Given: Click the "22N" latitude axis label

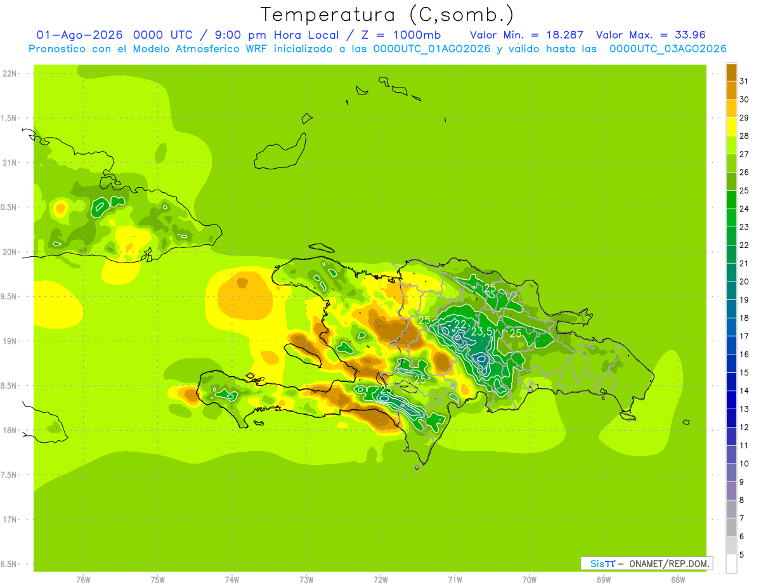Looking at the screenshot, I should point(10,74).
